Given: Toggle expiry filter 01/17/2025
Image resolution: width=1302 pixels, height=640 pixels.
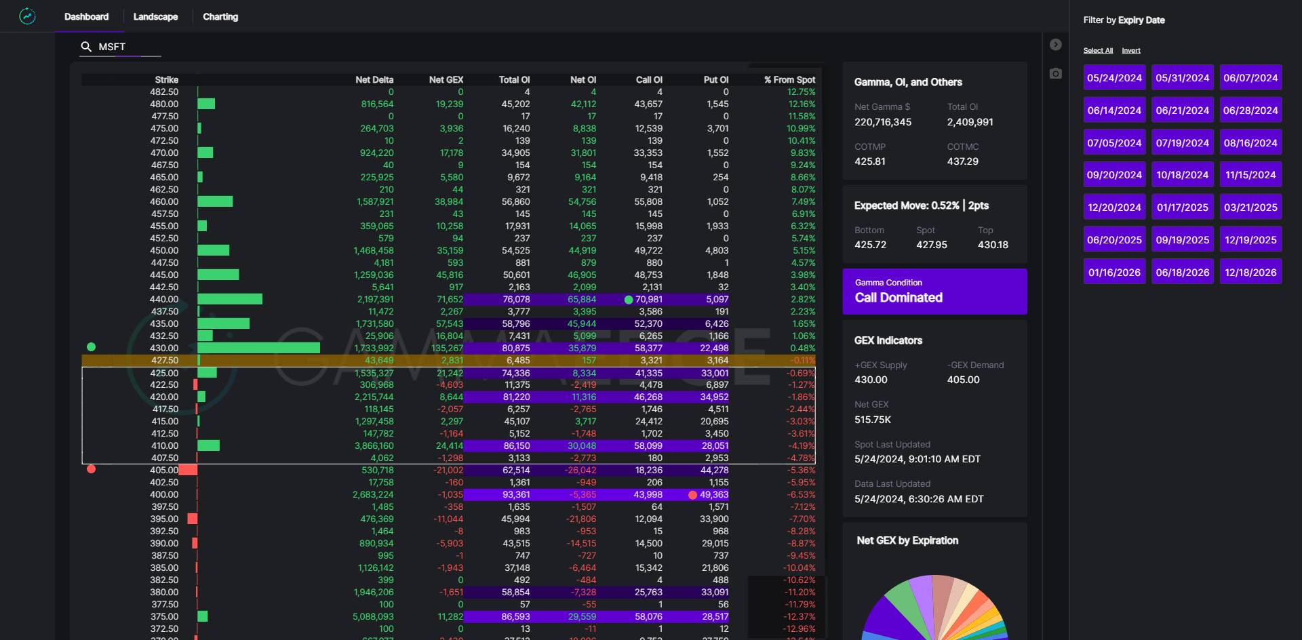Looking at the screenshot, I should click(x=1182, y=207).
